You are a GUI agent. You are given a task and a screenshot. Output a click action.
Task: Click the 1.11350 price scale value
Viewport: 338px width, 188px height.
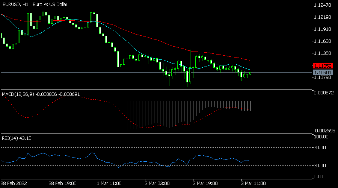click(x=323, y=53)
